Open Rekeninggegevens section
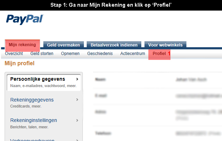Image resolution: width=222 pixels, height=141 pixels. (x=32, y=100)
